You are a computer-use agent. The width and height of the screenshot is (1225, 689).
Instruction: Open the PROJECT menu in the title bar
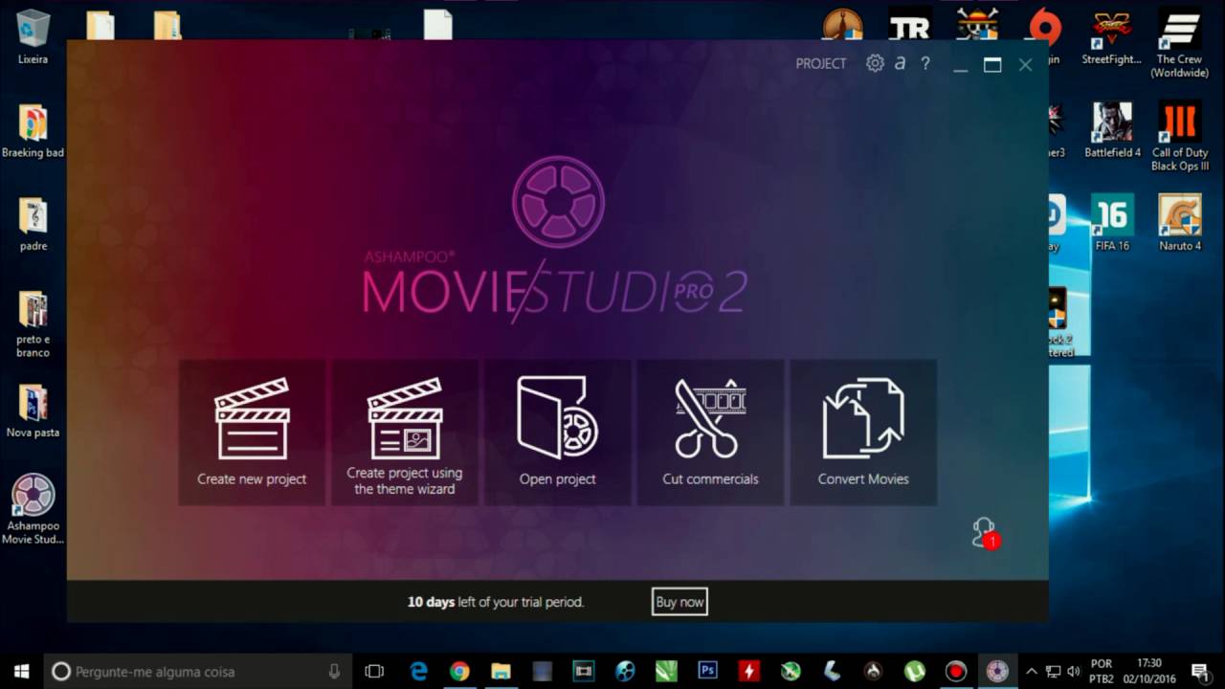(x=821, y=63)
